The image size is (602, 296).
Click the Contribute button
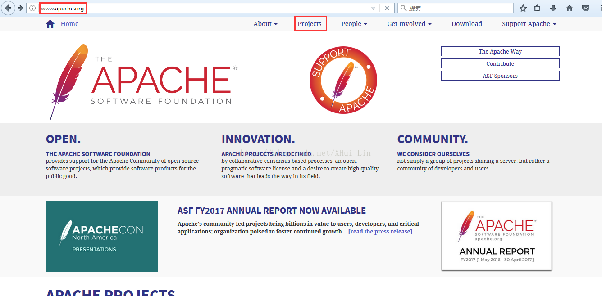tap(500, 63)
